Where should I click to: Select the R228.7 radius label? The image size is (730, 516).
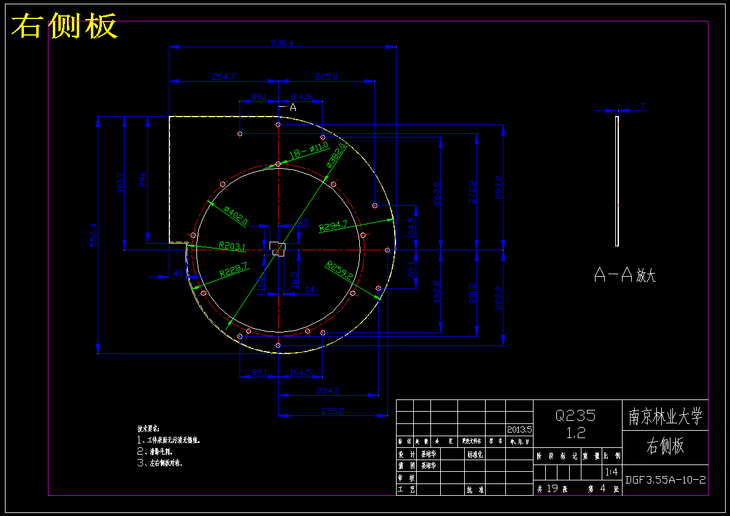click(234, 270)
